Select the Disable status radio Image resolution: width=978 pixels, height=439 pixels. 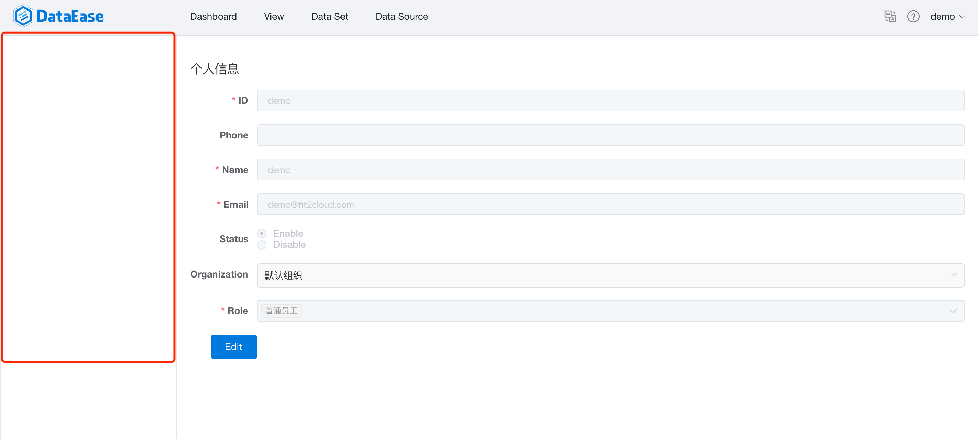tap(262, 245)
